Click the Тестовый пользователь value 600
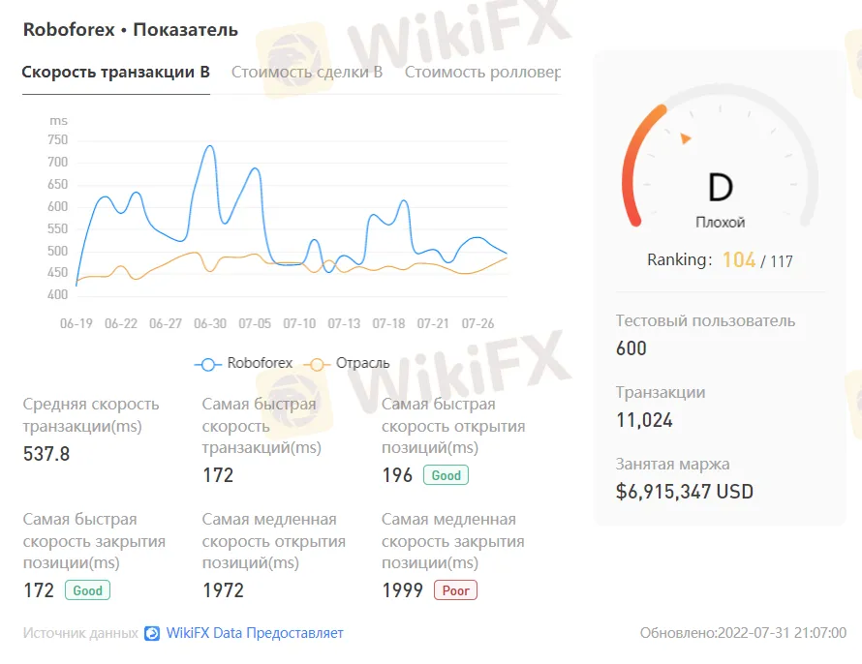The image size is (862, 664). [x=631, y=348]
